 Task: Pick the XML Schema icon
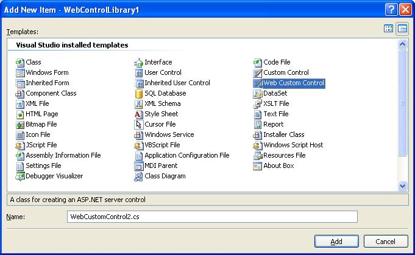[139, 104]
